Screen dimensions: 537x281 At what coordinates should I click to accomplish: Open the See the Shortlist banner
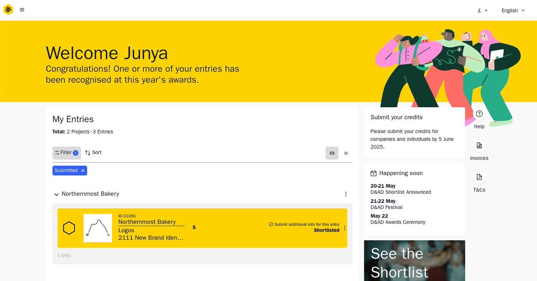click(x=414, y=261)
